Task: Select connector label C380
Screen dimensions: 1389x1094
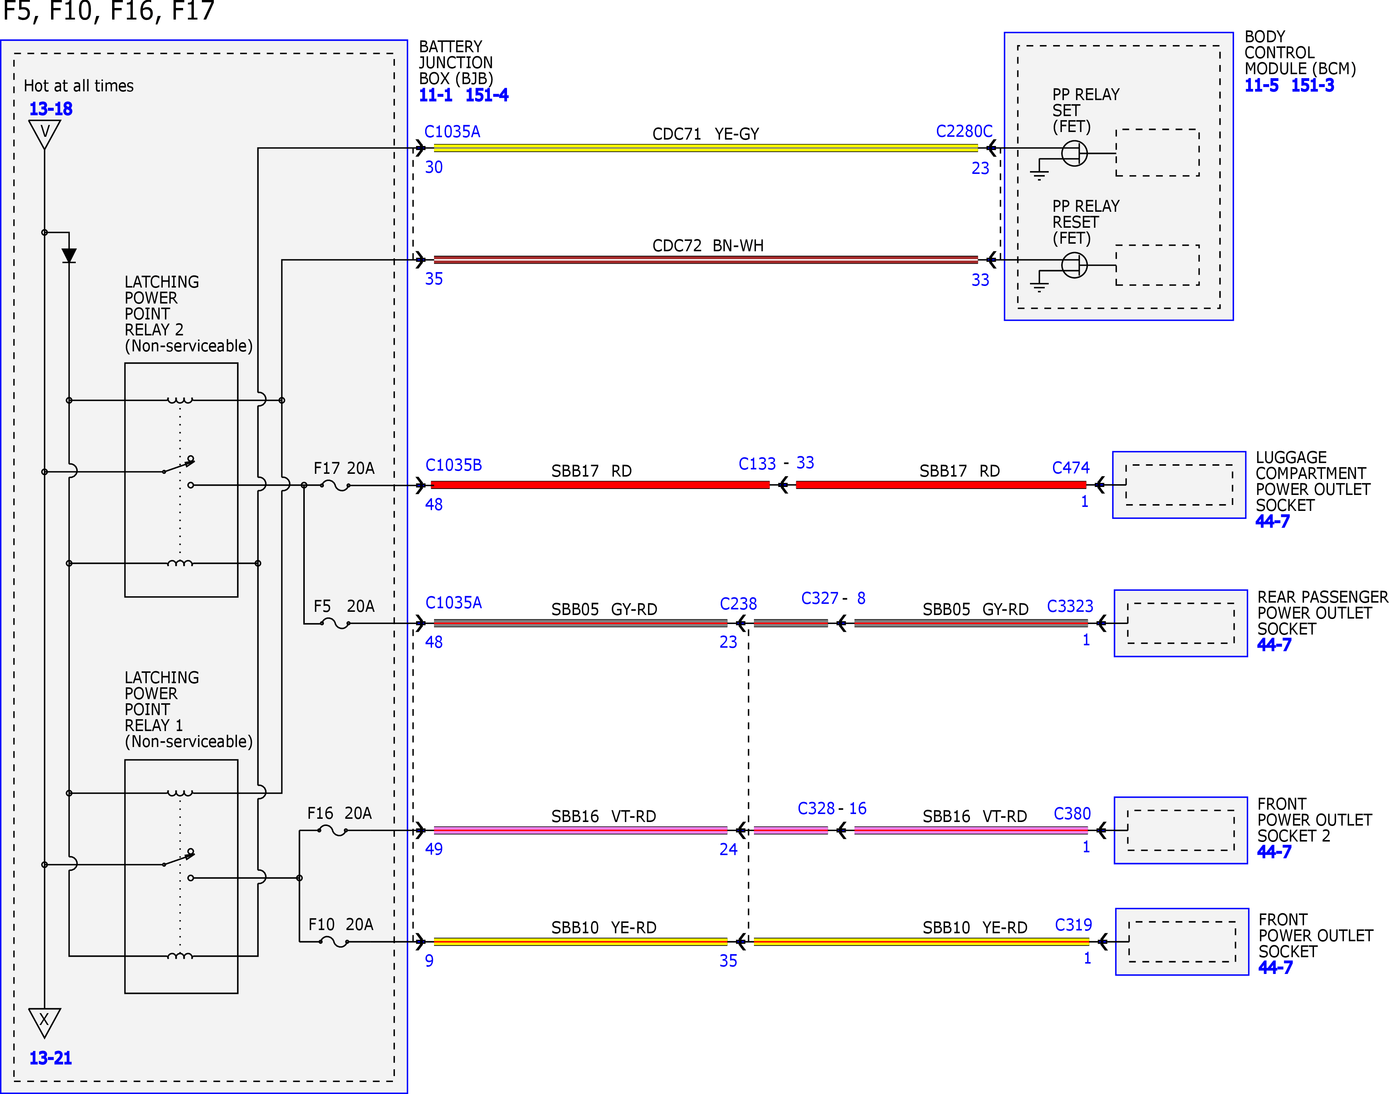Action: click(x=1073, y=814)
